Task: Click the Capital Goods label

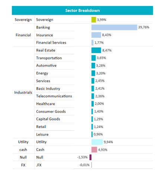Action: tap(48, 119)
